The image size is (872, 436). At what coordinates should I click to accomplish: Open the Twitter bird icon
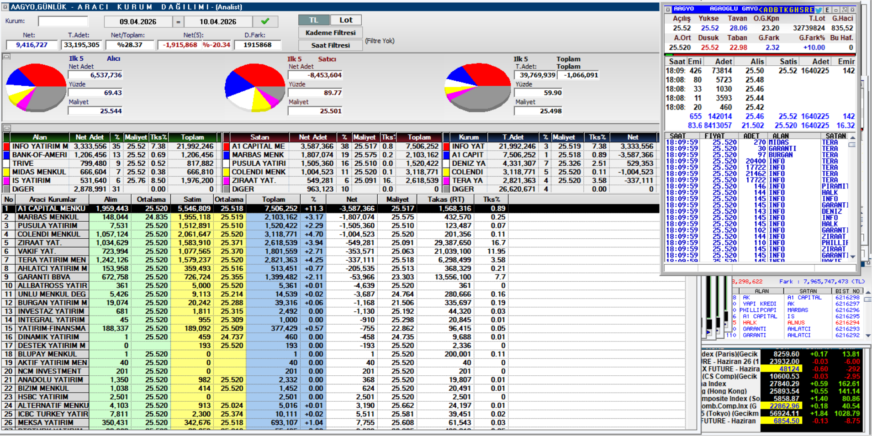(x=819, y=10)
